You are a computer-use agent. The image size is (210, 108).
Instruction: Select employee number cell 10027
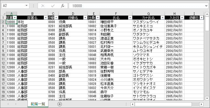[x=94, y=43]
